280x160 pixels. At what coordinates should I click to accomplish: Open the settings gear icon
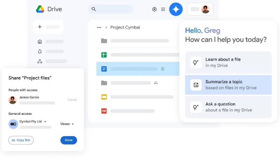(154, 9)
